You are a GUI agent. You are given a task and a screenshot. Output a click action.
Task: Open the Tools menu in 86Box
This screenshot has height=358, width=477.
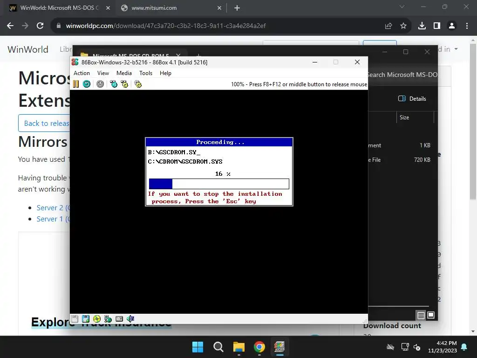click(146, 73)
